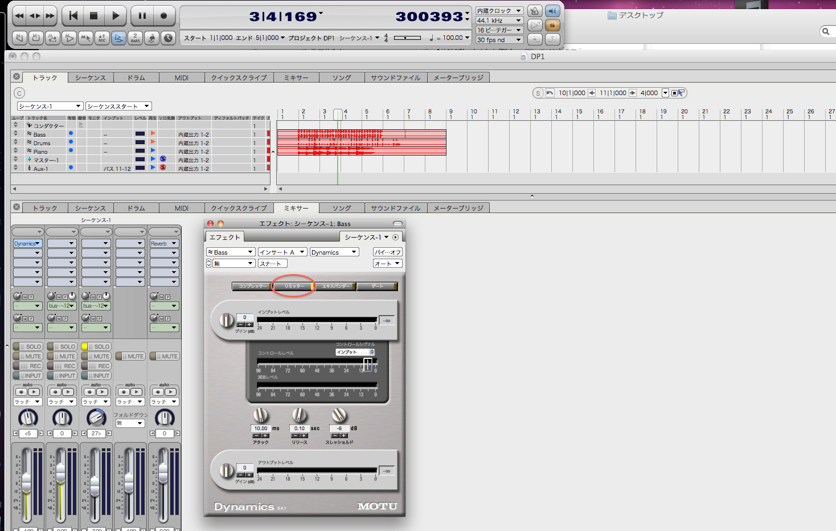Toggle the blue audible mode speaker icon

pos(552,11)
